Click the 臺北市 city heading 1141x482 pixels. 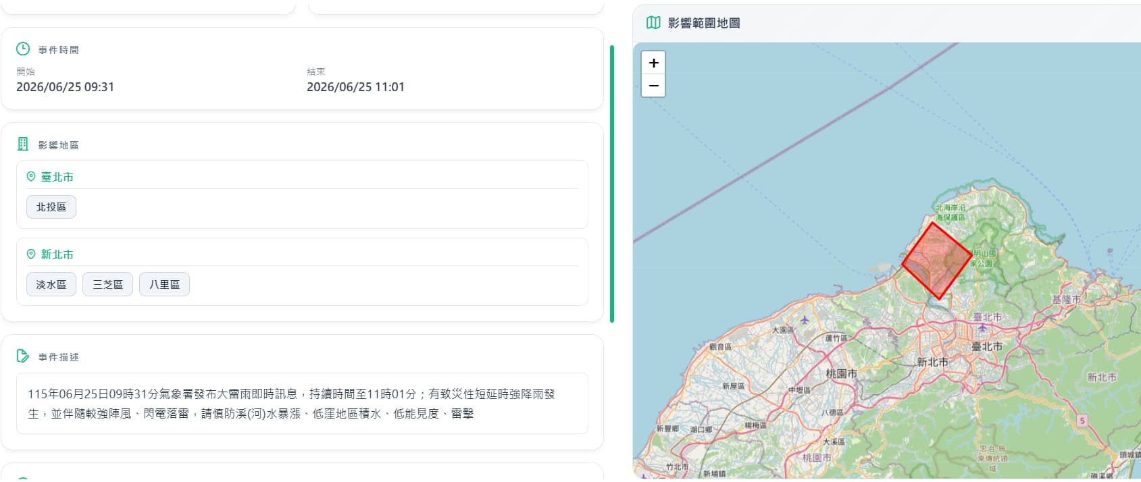pyautogui.click(x=57, y=177)
